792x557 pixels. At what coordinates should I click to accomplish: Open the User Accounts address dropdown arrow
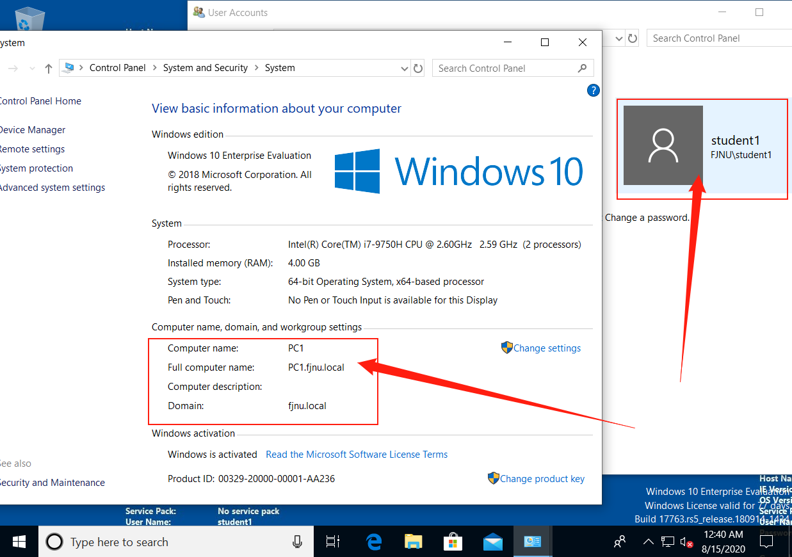(618, 38)
